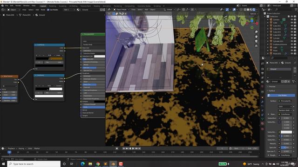Open the Window menu
The image size is (298, 167).
(x=26, y=6)
